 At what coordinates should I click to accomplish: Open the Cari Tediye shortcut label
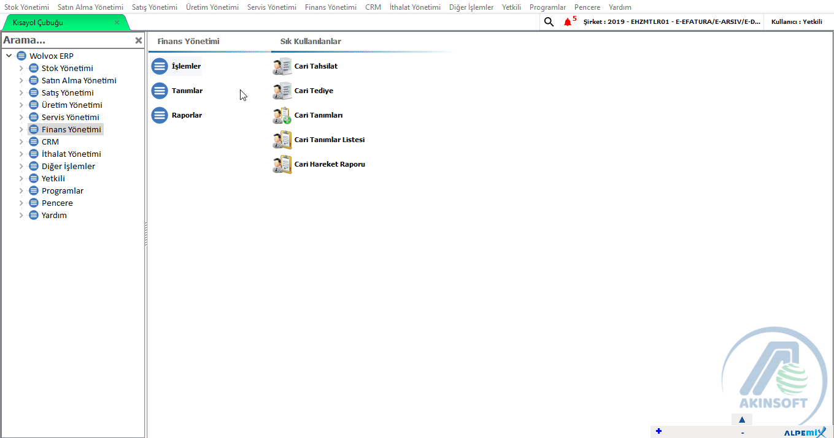click(x=314, y=91)
